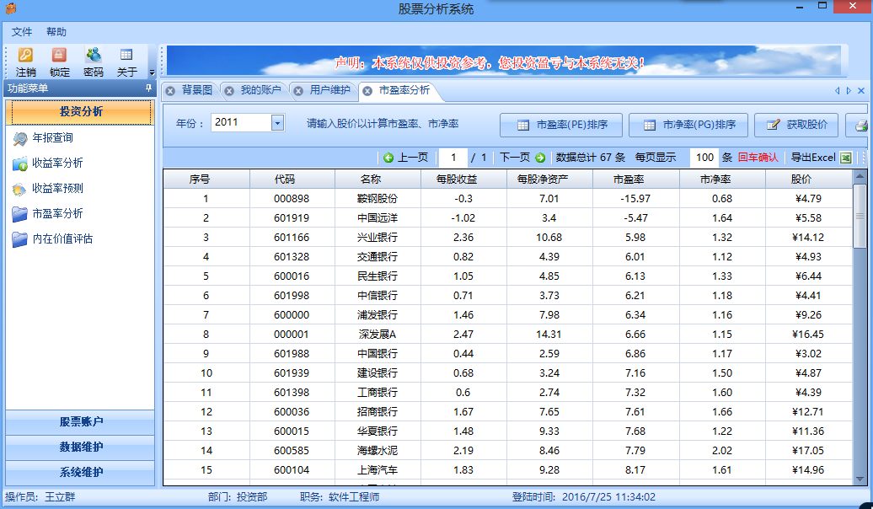Expand the 数据维护 menu group
Viewport: 873px width, 509px height.
click(81, 447)
